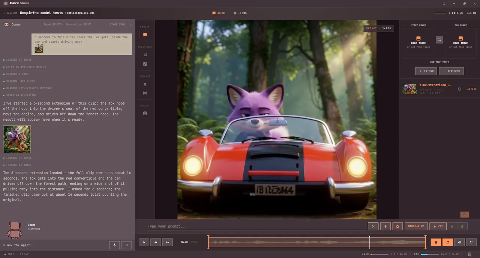
Task: Play the video clip
Action: [x=144, y=242]
